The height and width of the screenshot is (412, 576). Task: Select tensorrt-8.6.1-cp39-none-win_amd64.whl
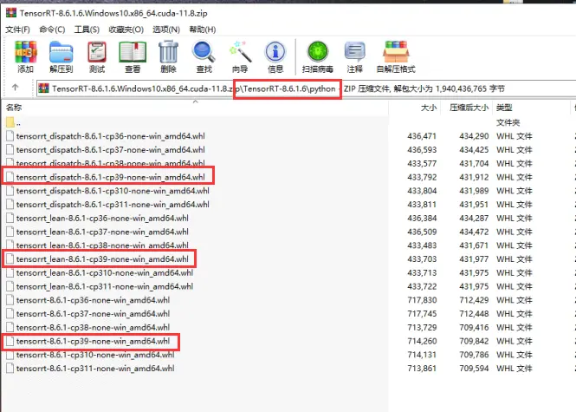tap(93, 341)
